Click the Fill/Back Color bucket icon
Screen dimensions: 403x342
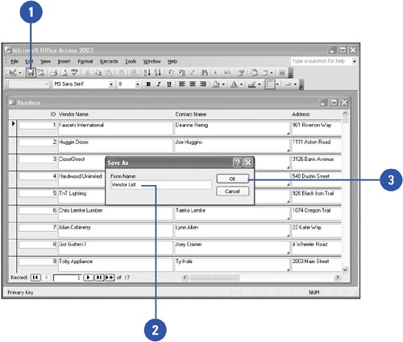[x=216, y=84]
